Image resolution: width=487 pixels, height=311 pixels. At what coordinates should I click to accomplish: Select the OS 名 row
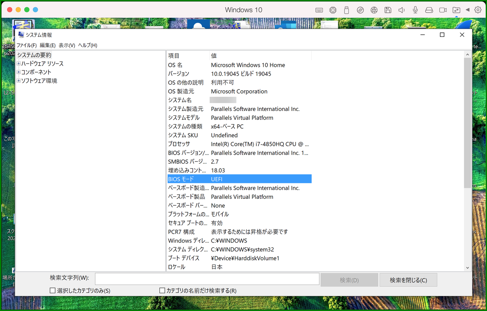[x=239, y=65]
